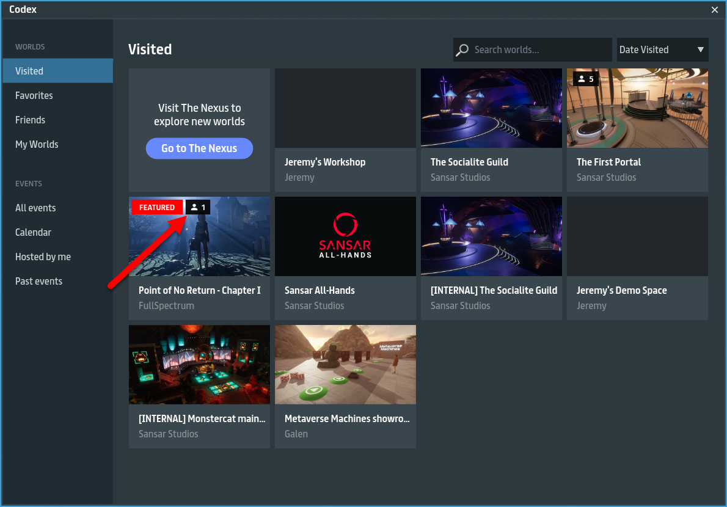The height and width of the screenshot is (507, 727).
Task: Open the events Calendar
Action: pos(33,232)
